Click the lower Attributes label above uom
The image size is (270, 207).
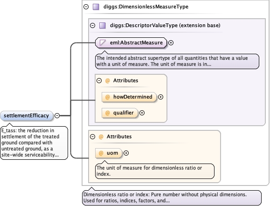point(119,136)
